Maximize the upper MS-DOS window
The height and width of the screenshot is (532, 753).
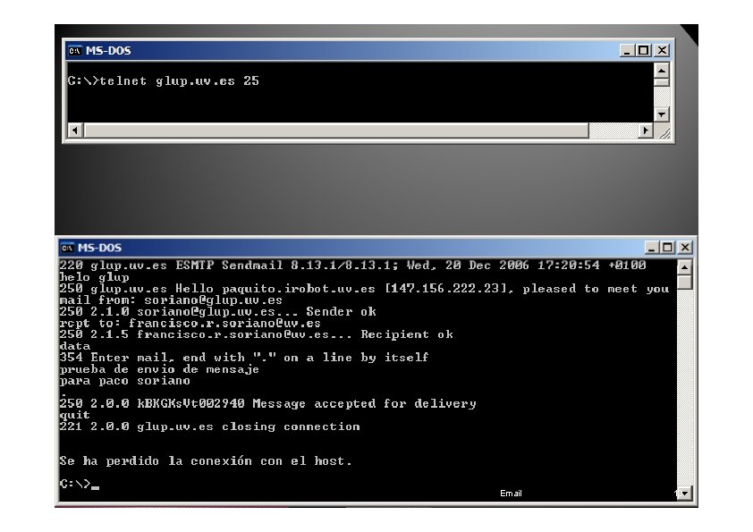pyautogui.click(x=644, y=50)
